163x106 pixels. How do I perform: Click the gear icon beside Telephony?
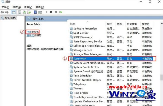[x=71, y=84]
